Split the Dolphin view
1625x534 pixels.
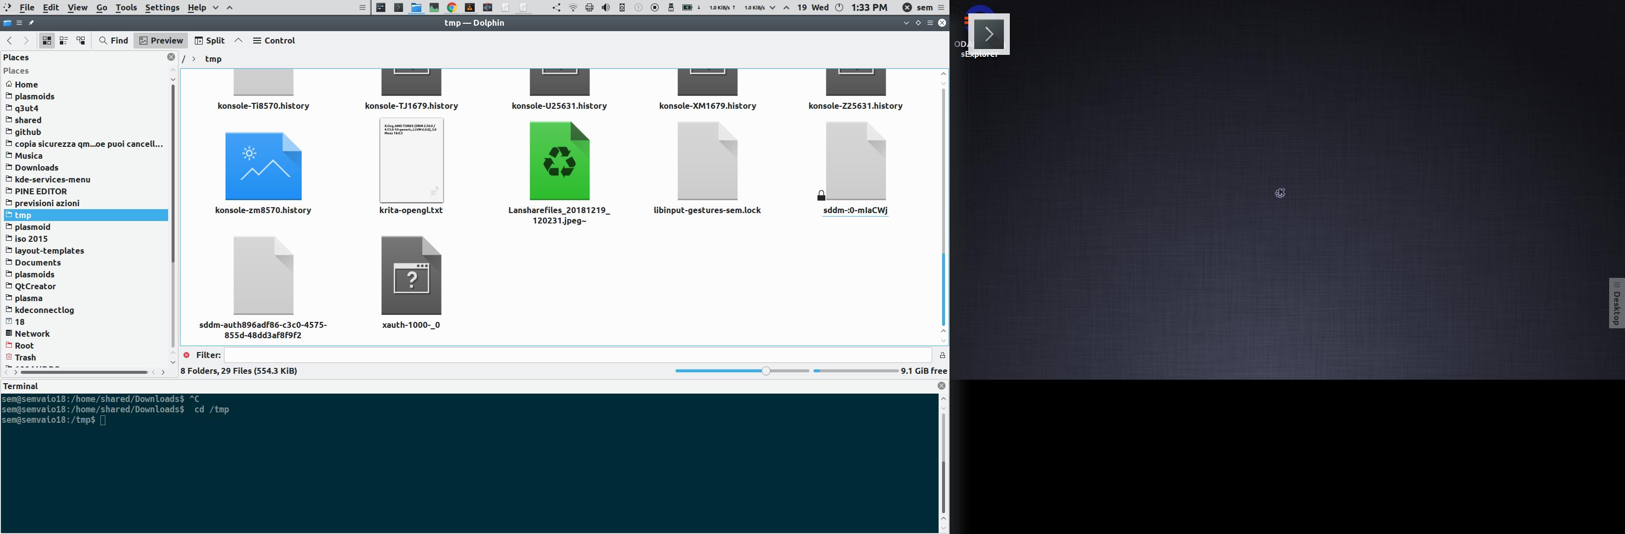pos(210,41)
